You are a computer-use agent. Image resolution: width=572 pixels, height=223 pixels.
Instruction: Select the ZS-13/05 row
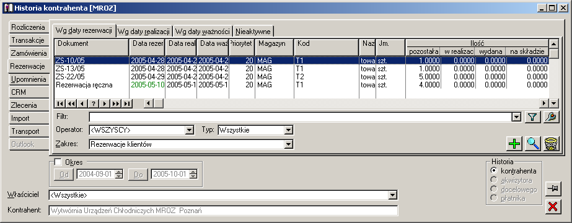[301, 69]
